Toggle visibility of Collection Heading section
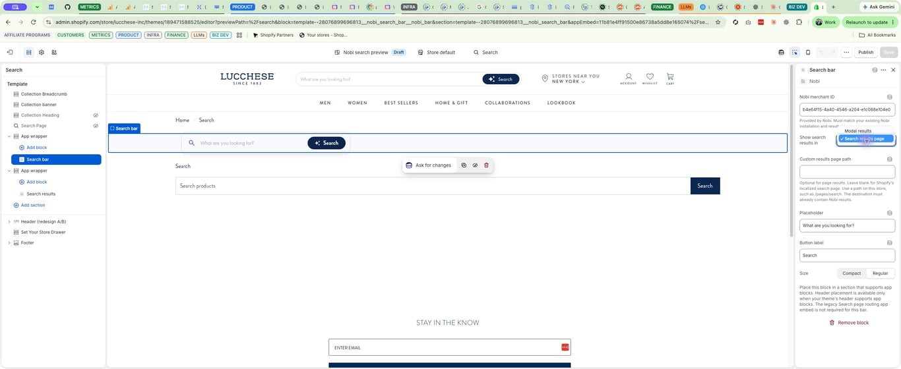 coord(96,115)
